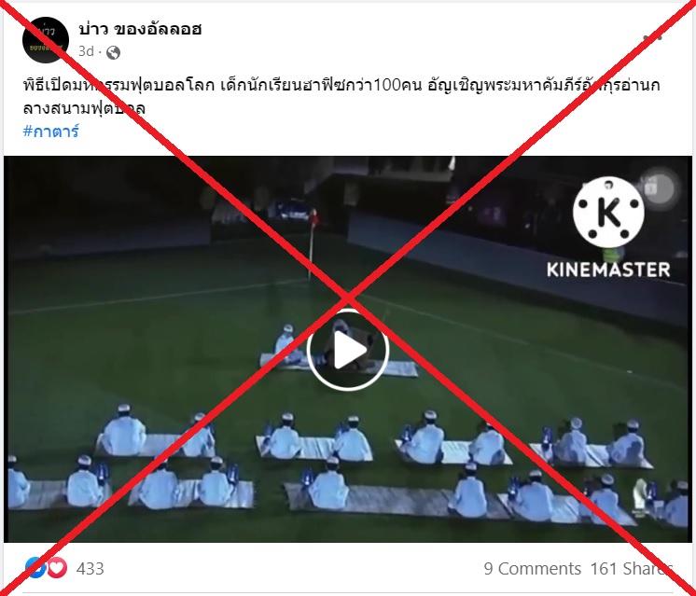Click the blue Like reaction icon
Image resolution: width=696 pixels, height=596 pixels.
[35, 568]
